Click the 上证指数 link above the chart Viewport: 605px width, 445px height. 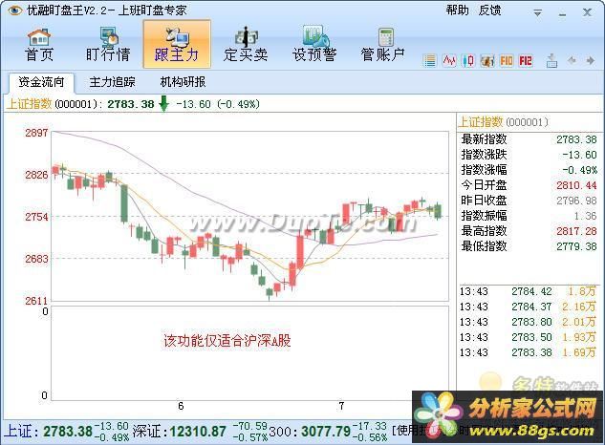(30, 104)
